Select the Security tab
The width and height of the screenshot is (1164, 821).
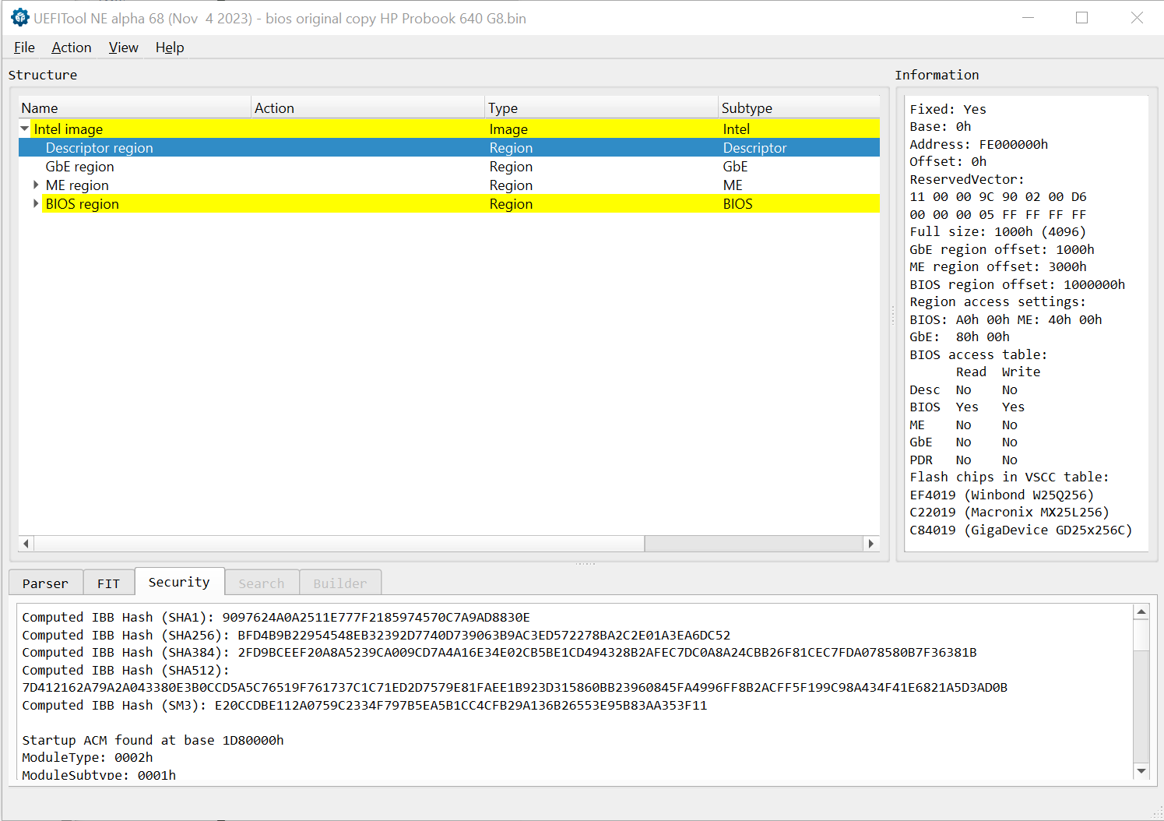pos(179,583)
